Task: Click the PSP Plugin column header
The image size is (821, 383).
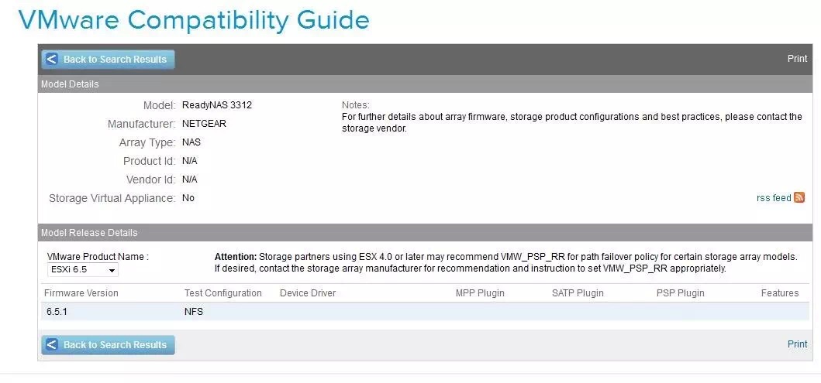Action: [680, 293]
